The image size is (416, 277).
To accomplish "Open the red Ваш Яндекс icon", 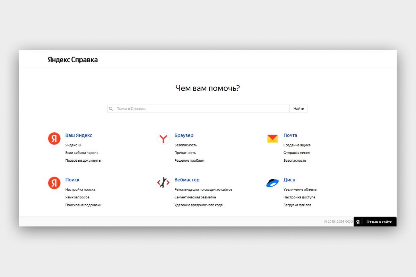I will pos(54,138).
